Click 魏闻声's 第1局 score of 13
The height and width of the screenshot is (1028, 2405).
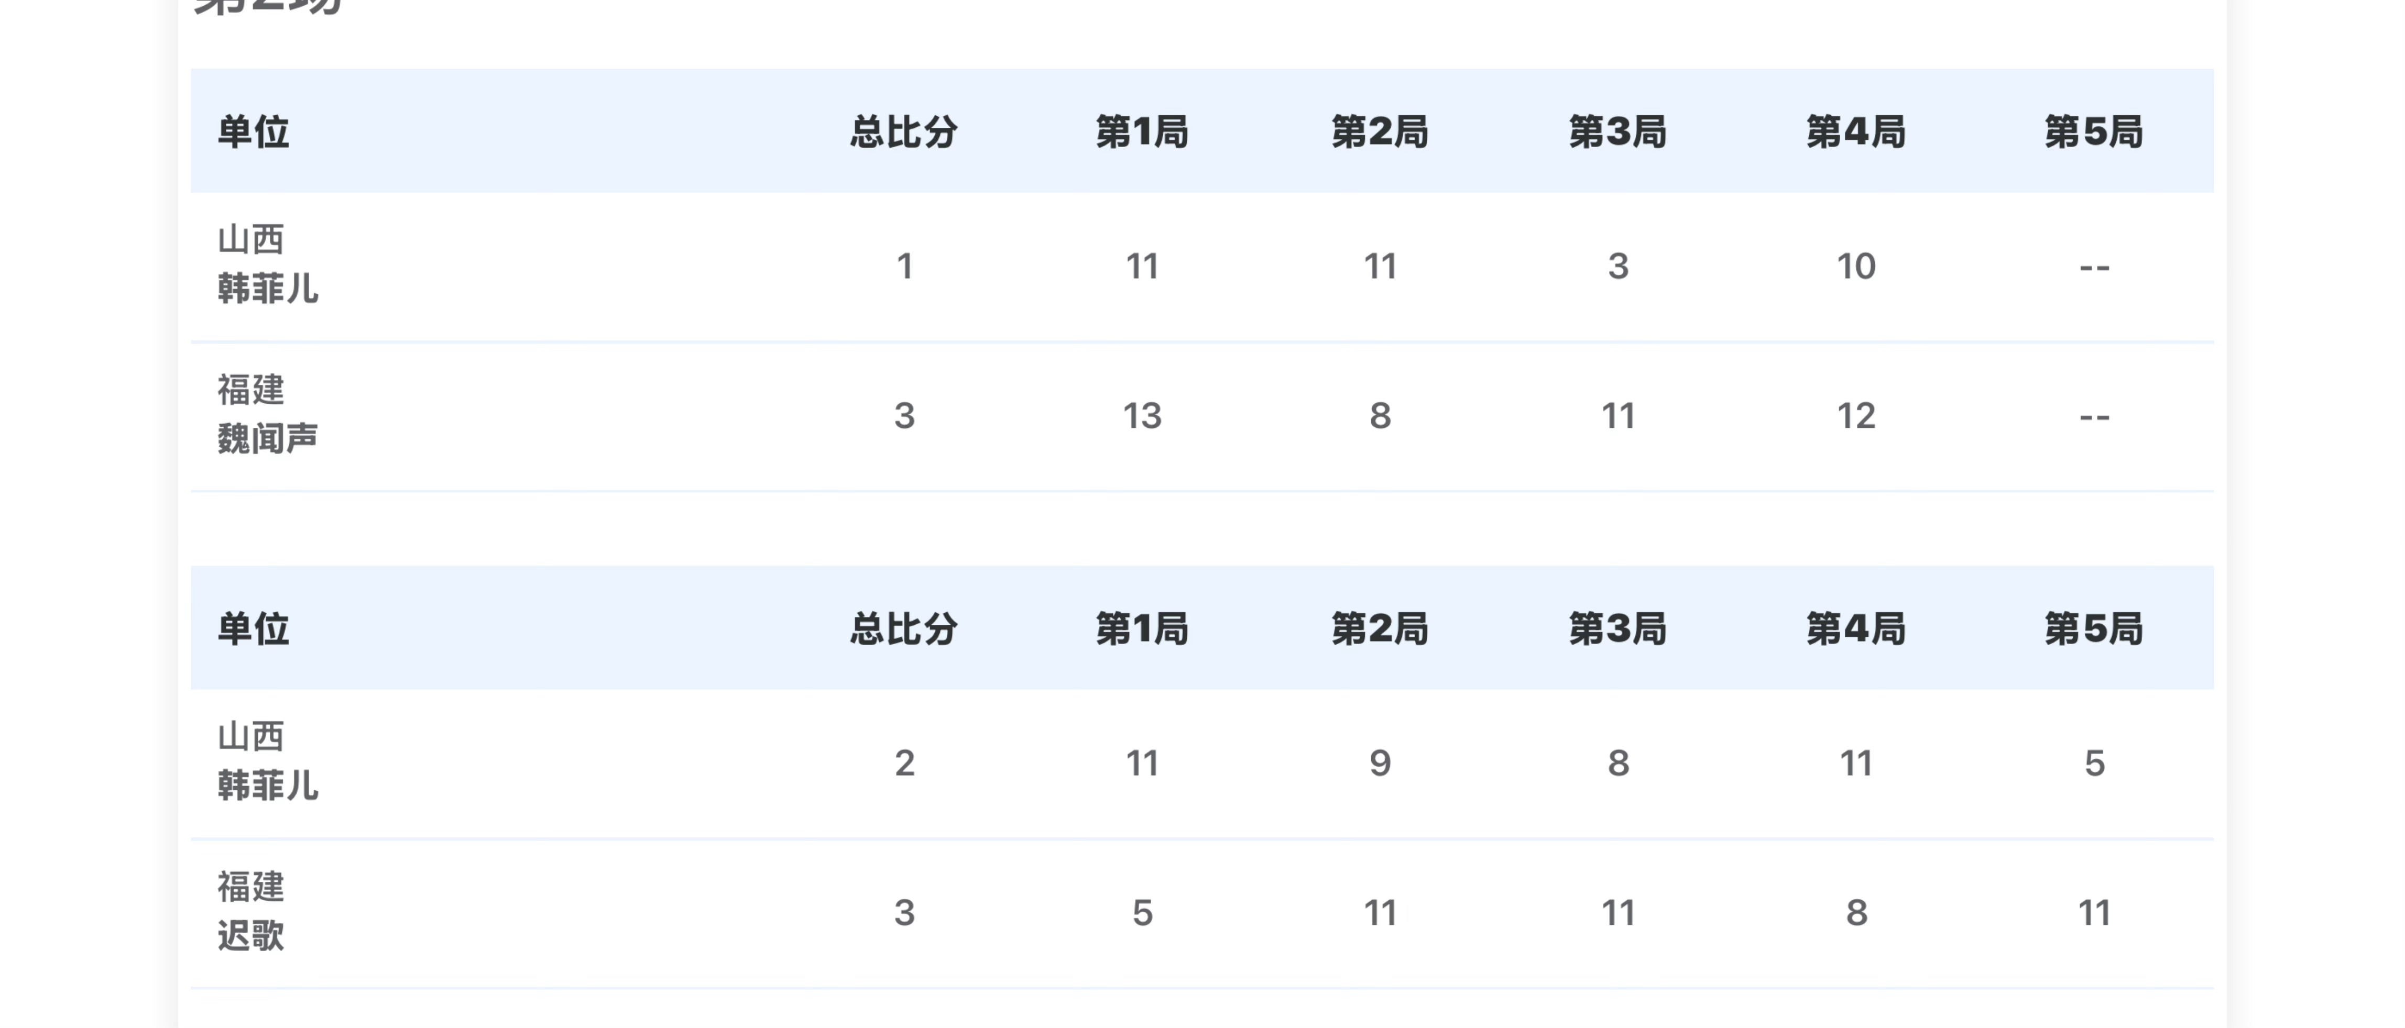pyautogui.click(x=1141, y=416)
